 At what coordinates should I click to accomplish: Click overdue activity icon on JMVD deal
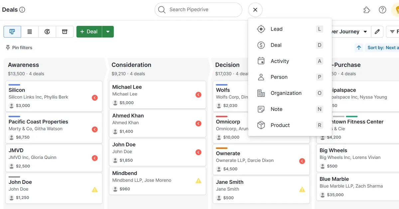[x=95, y=158]
